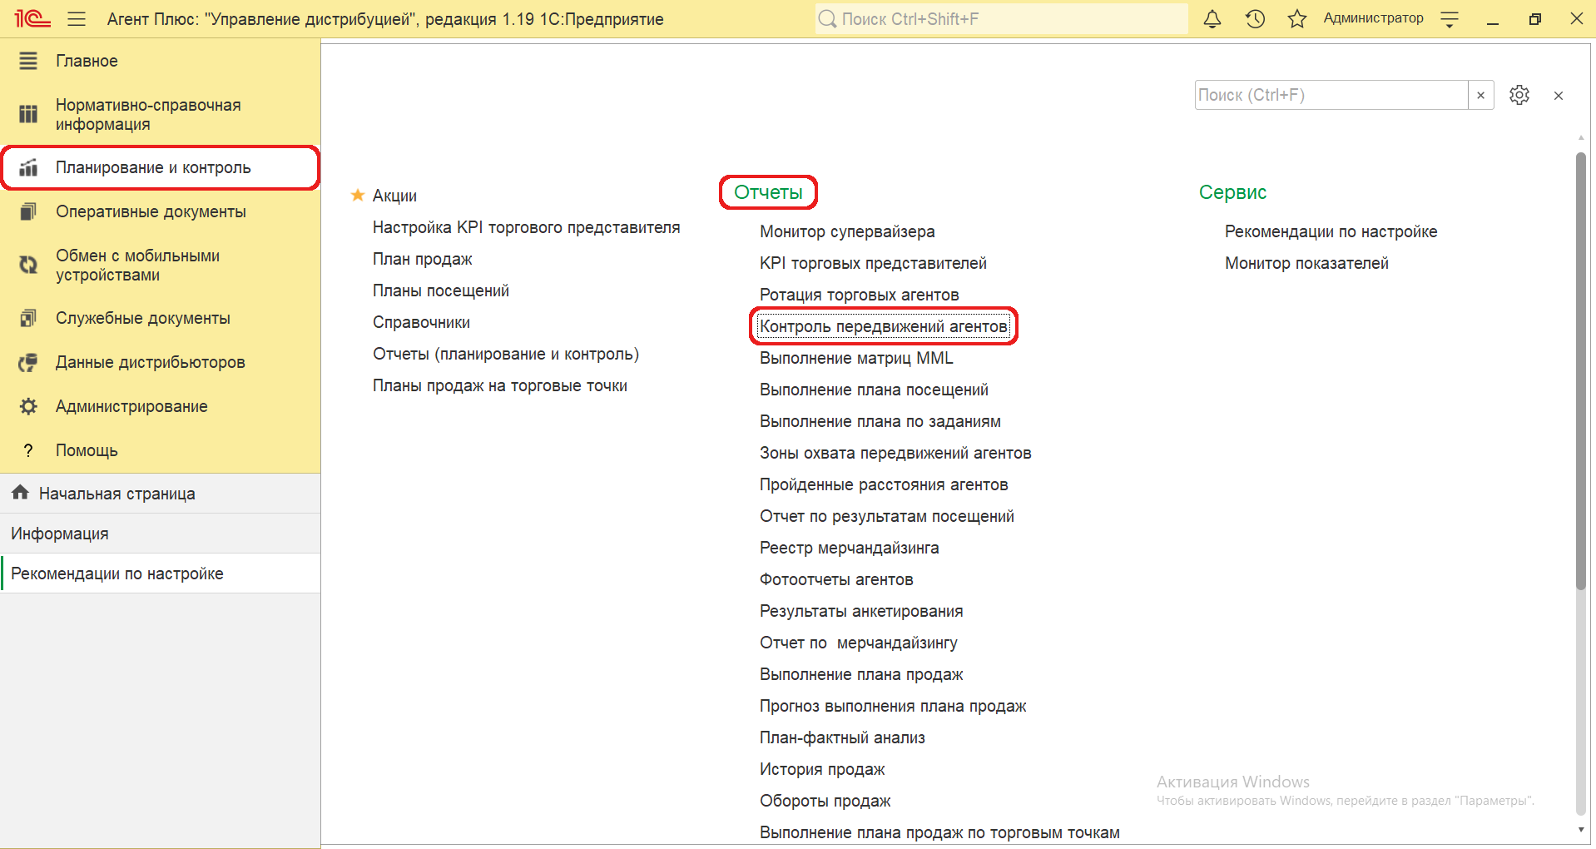Click the home icon of Начальная страница
1596x849 pixels.
point(20,493)
